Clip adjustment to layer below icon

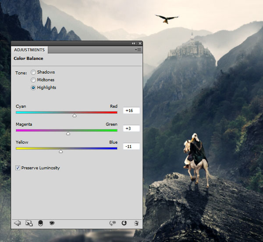40,223
